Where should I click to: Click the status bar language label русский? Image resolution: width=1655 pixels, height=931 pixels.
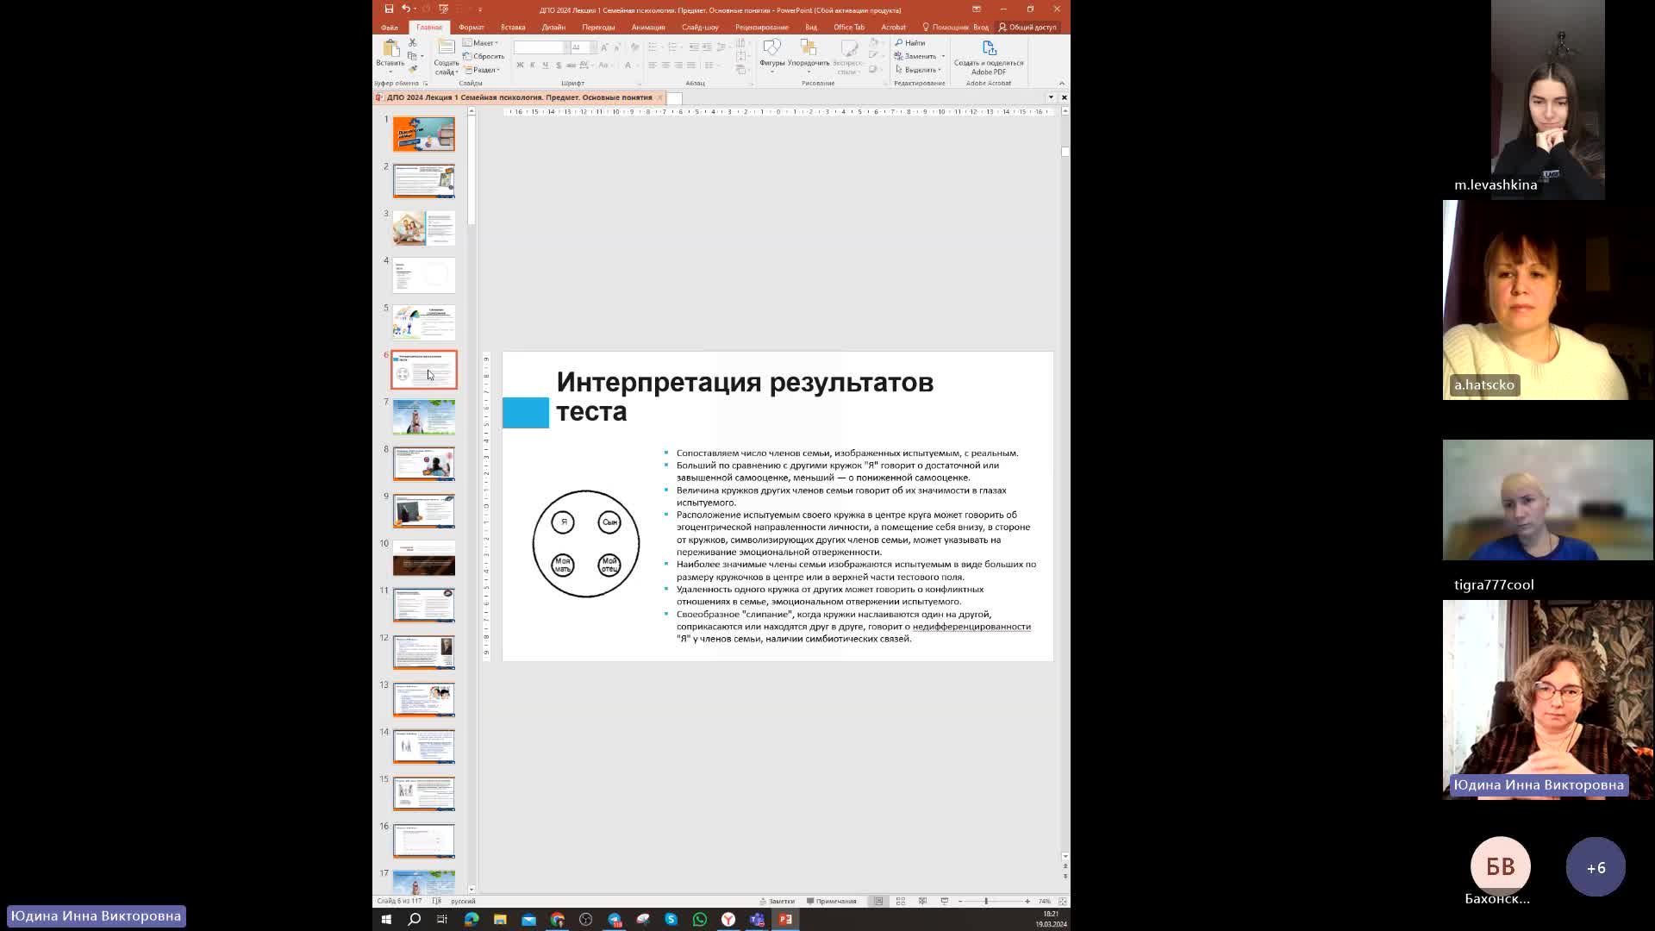[x=463, y=901]
